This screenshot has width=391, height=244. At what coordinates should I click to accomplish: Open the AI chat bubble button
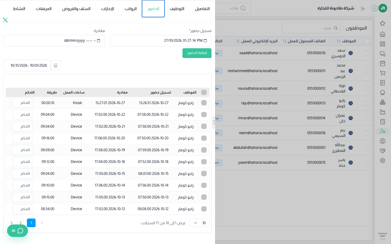pyautogui.click(x=17, y=231)
